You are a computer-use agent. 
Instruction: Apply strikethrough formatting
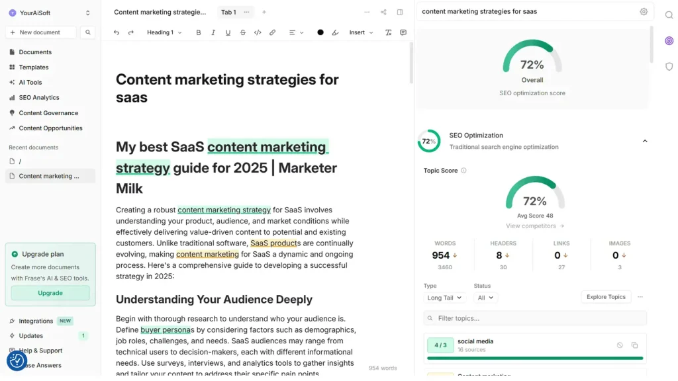243,32
